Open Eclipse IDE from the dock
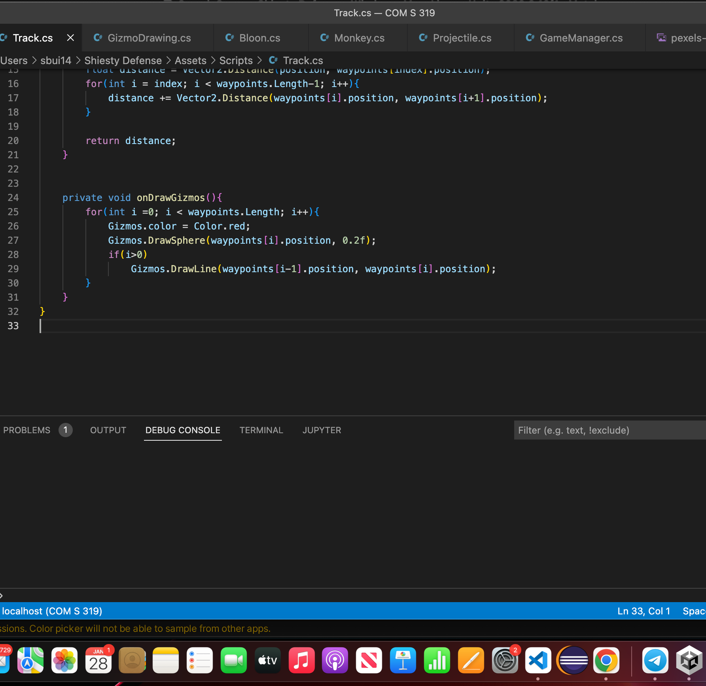This screenshot has width=706, height=686. coord(572,660)
